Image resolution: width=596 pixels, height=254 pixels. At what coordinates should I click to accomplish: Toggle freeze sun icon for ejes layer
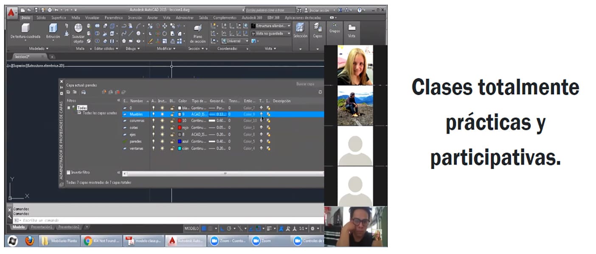[162, 135]
